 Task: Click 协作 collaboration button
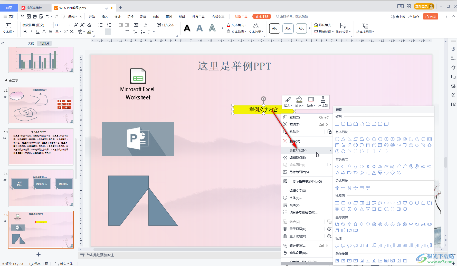pyautogui.click(x=414, y=16)
